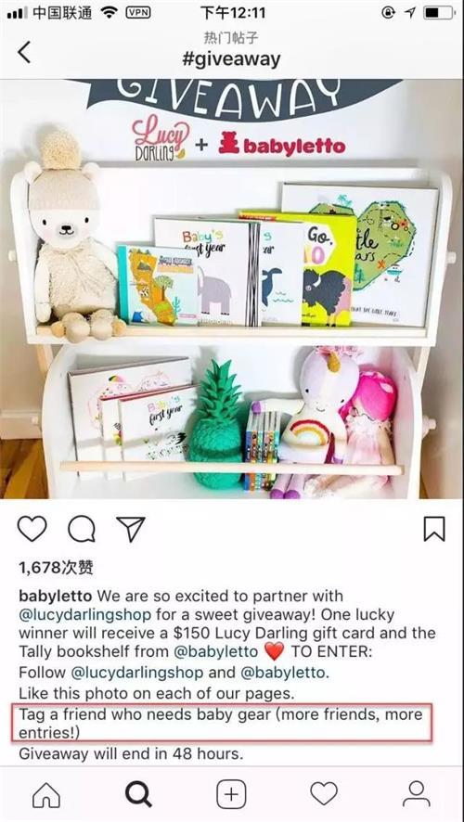Open @babyletto in the Follow line
Screen dimensions: 464x822
coord(285,673)
